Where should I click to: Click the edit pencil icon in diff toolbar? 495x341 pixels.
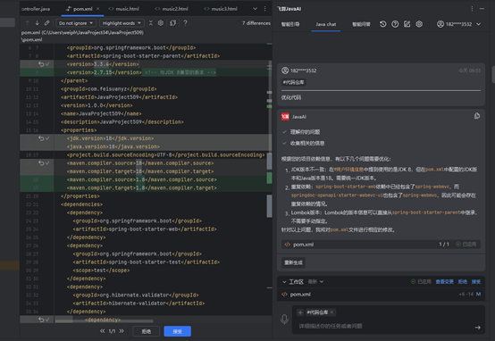coord(46,23)
